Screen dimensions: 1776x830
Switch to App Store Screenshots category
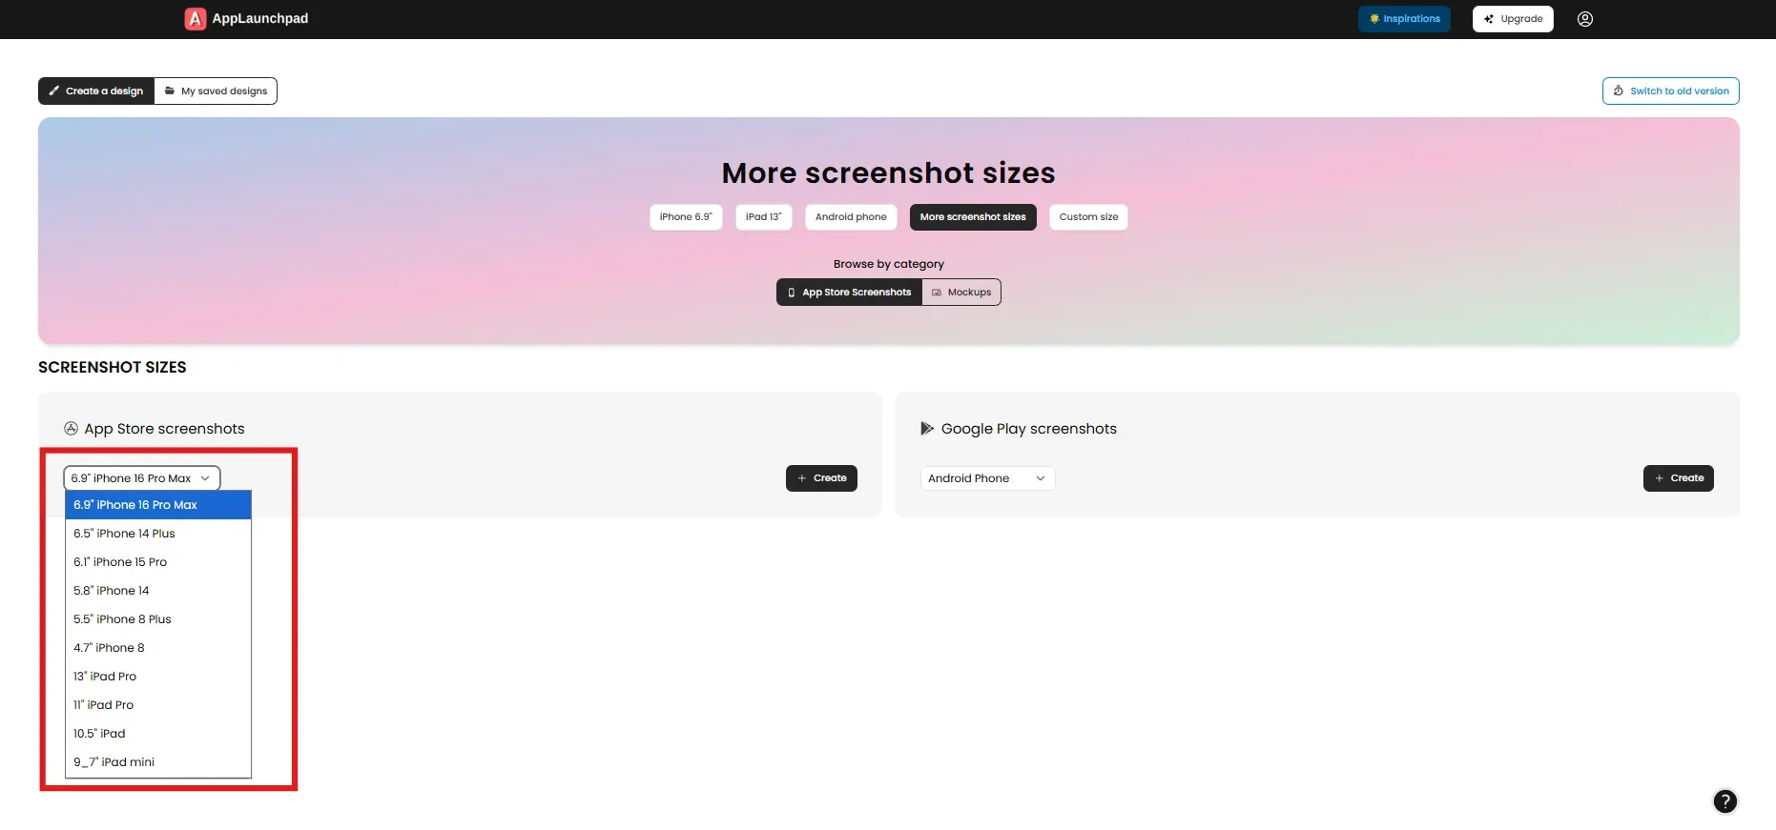tap(849, 293)
